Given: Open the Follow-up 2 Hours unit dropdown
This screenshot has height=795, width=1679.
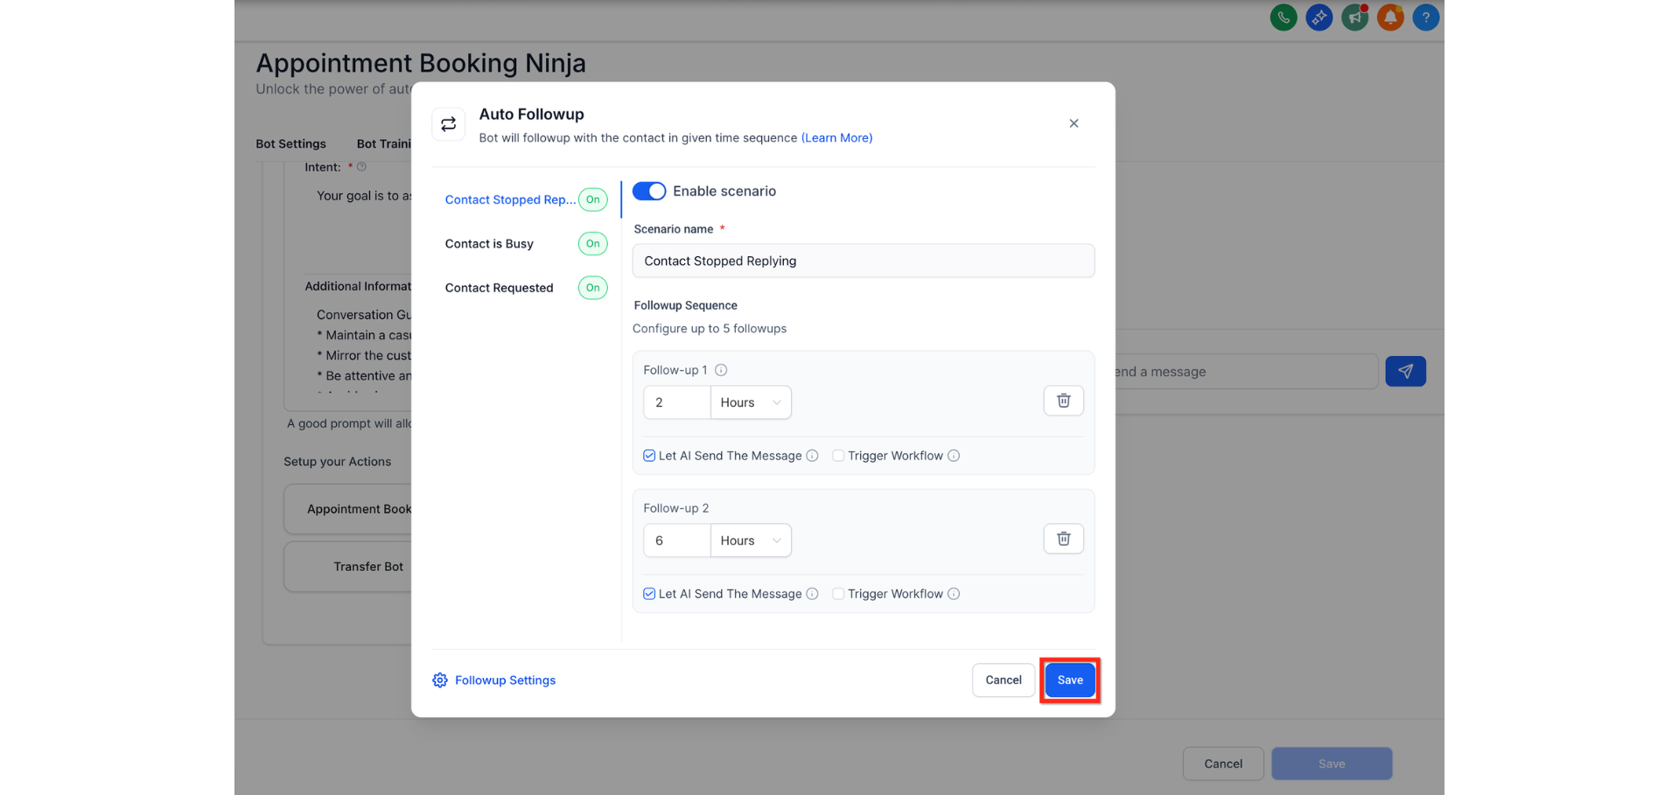Looking at the screenshot, I should tap(750, 540).
